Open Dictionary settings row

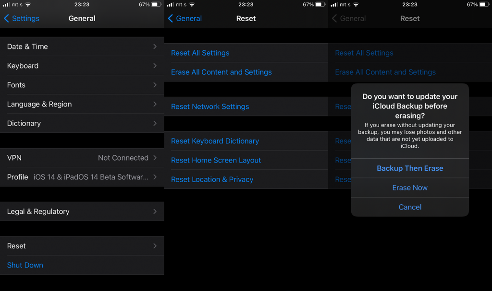(82, 123)
